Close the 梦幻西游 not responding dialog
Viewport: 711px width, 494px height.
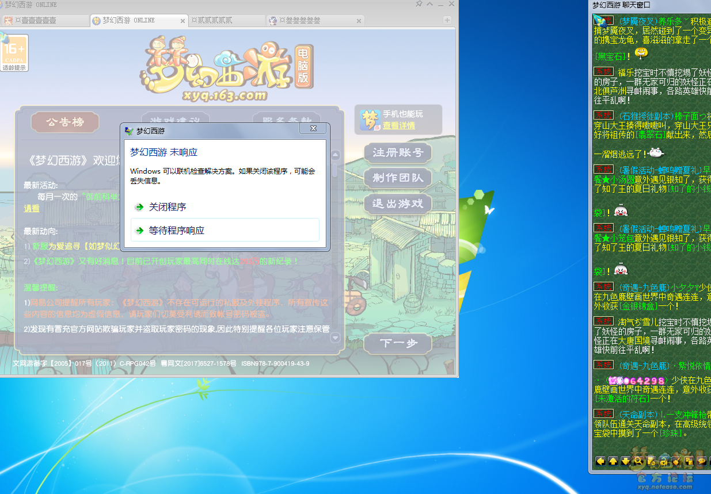(x=314, y=129)
